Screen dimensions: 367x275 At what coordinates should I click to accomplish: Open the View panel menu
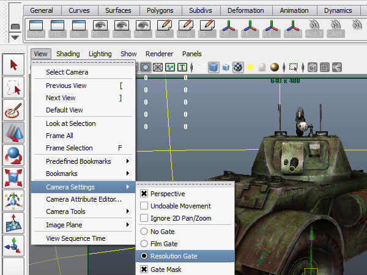pos(40,54)
